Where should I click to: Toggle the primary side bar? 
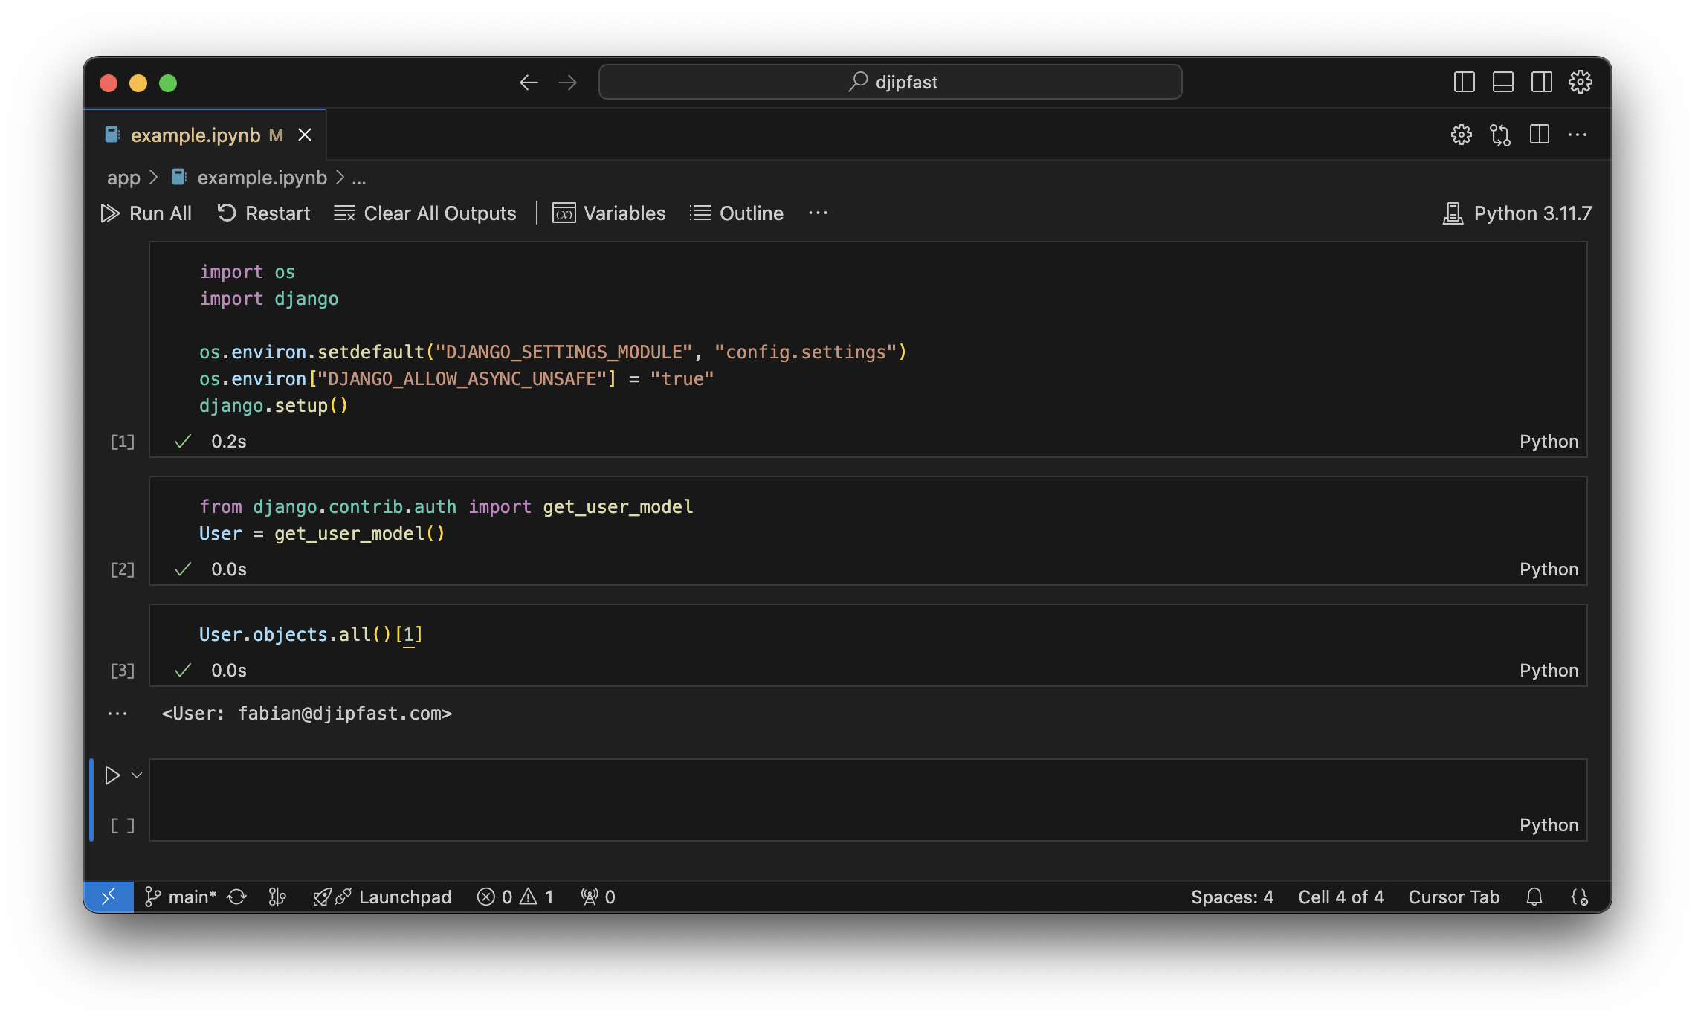point(1464,82)
